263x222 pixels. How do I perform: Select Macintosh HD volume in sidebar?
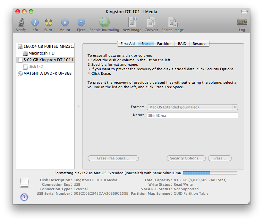click(x=41, y=53)
